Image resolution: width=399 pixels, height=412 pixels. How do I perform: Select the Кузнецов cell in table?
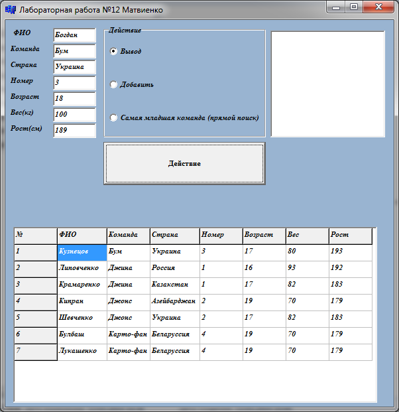tap(82, 252)
